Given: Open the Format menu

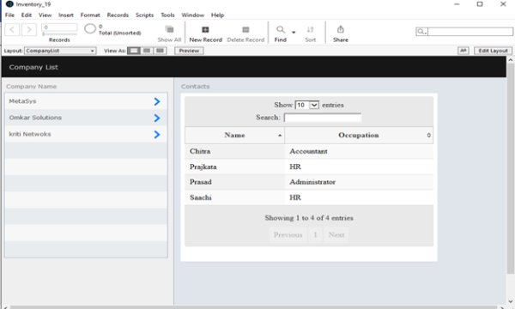Looking at the screenshot, I should click(90, 15).
